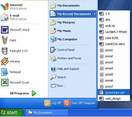
Task: Click the Excel icon beside ecdl.xls
Action: click(101, 26)
